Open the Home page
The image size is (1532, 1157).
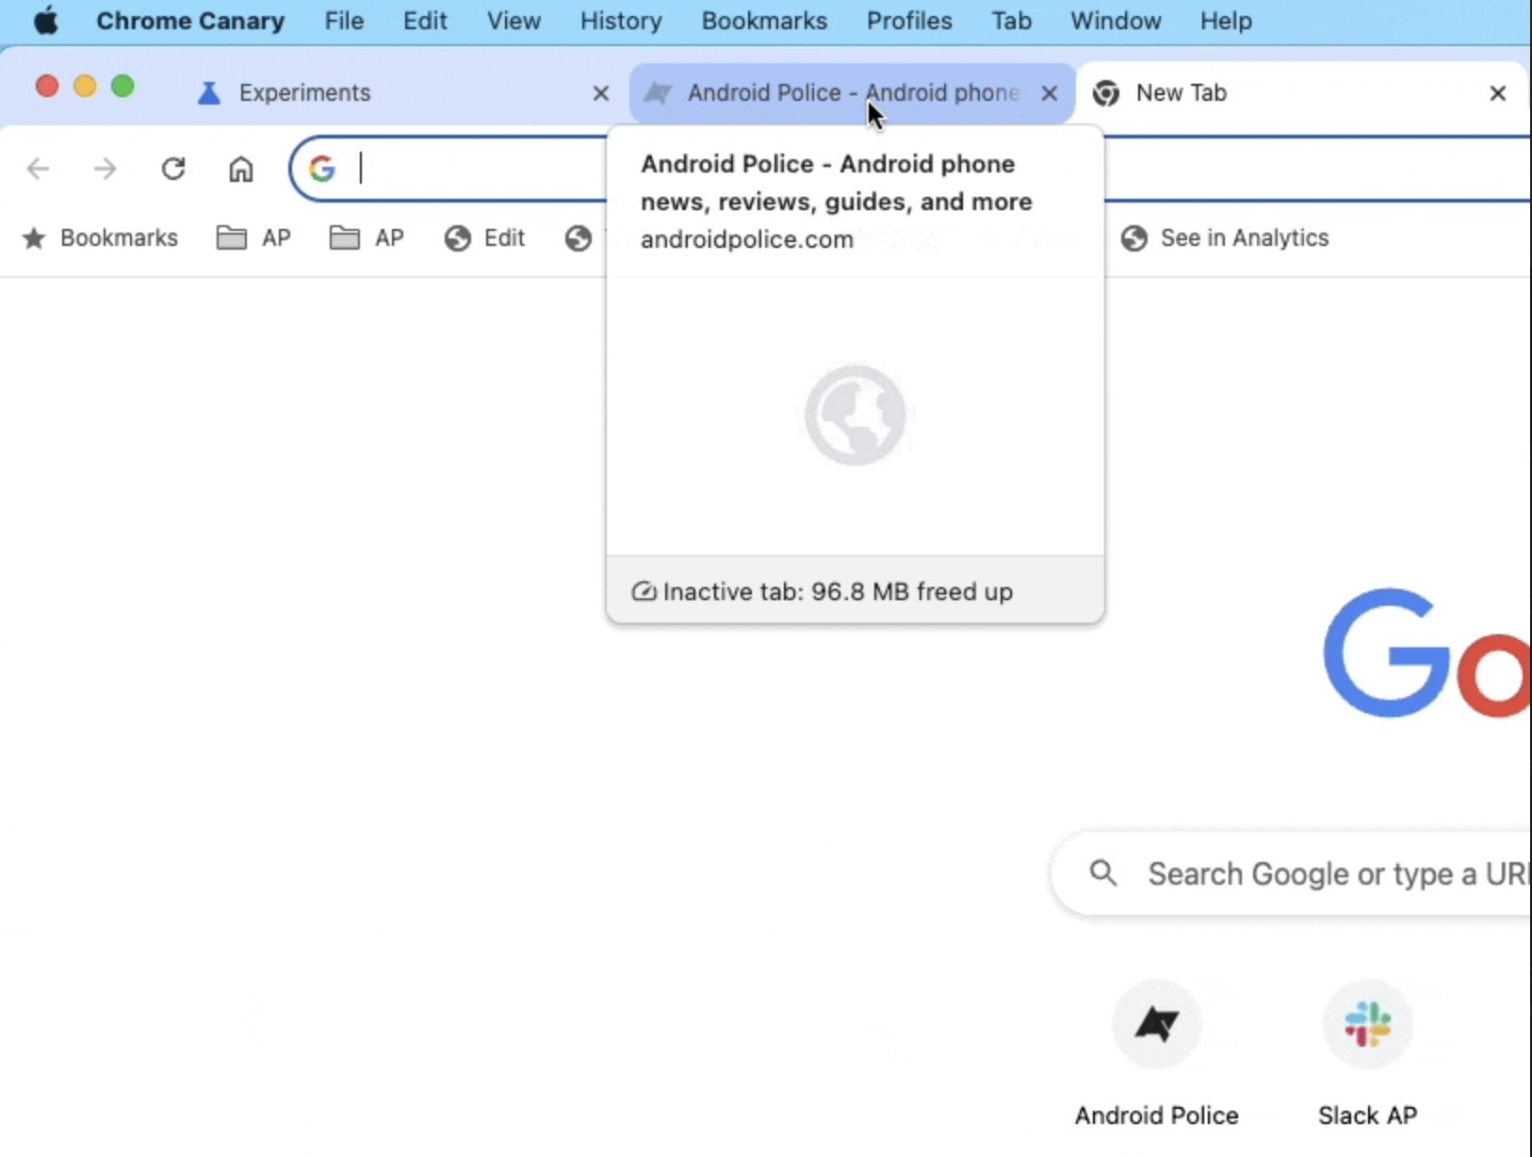pos(241,169)
